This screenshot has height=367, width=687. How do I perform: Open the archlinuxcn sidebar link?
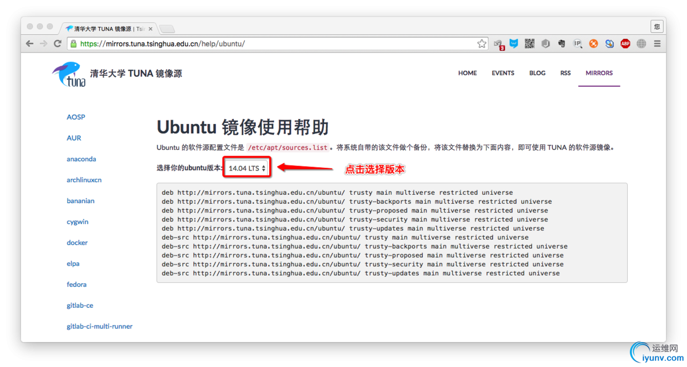[x=84, y=180]
